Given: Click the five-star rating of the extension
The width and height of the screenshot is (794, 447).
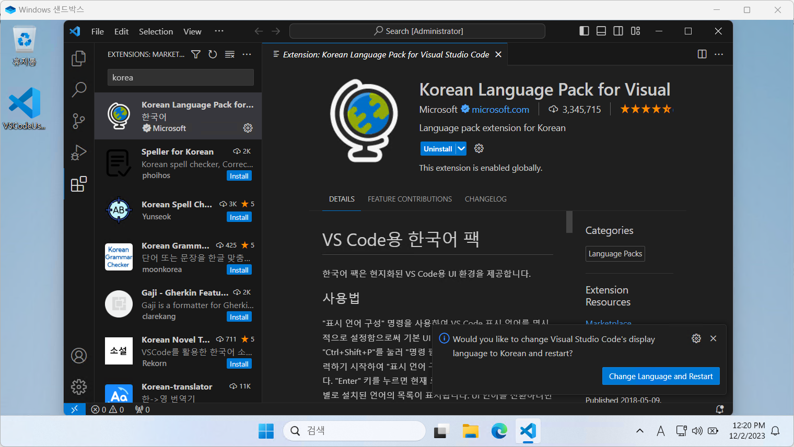Looking at the screenshot, I should pos(646,109).
